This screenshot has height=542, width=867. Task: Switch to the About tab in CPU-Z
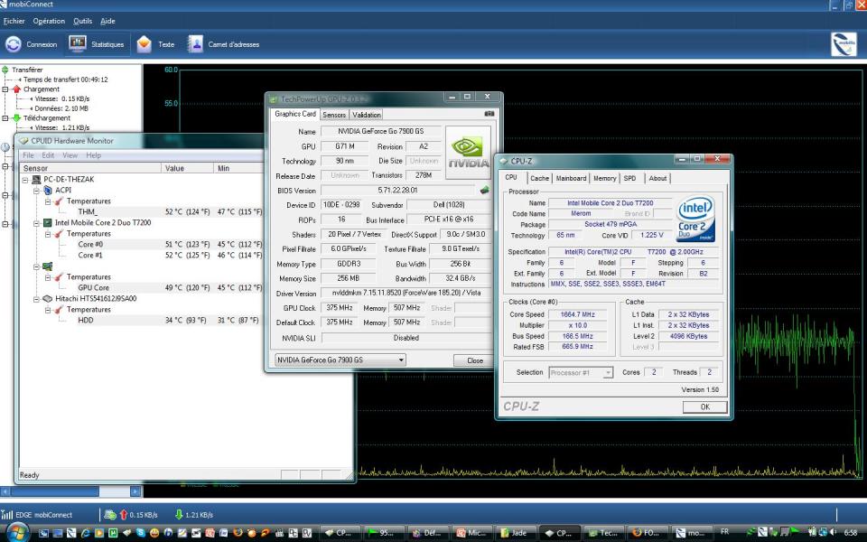pos(658,178)
